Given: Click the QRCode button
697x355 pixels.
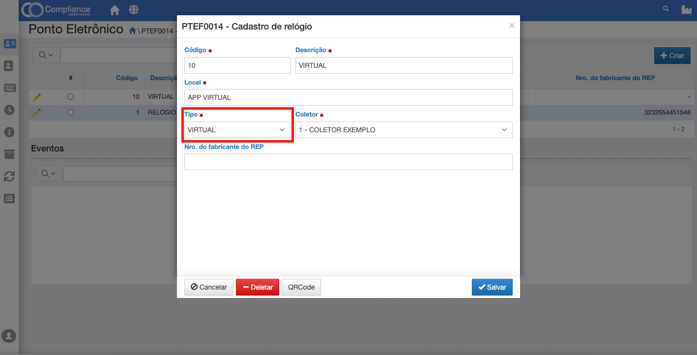Looking at the screenshot, I should click(301, 287).
